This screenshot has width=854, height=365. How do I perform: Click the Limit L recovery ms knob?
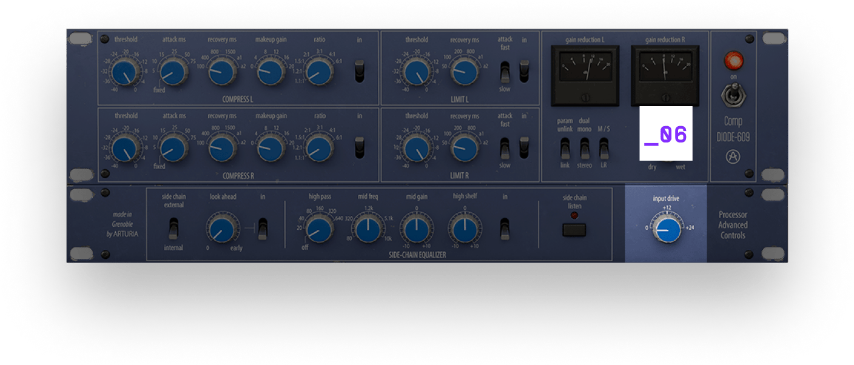pos(465,72)
